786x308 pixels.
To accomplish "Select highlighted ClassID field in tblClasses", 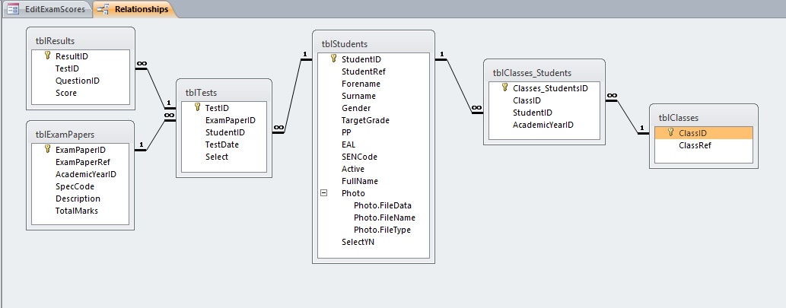I will click(x=704, y=133).
